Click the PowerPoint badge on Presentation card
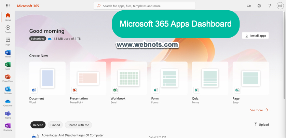 click(x=74, y=90)
